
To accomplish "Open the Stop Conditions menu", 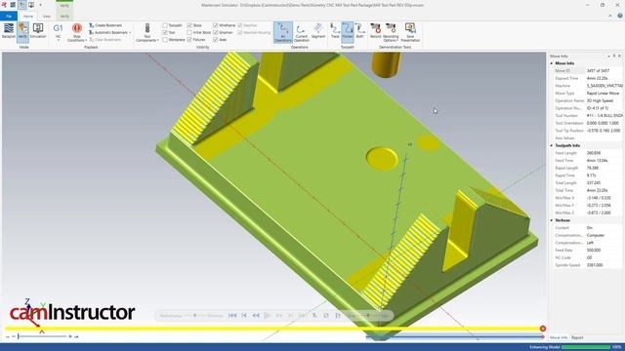I will coord(77,32).
